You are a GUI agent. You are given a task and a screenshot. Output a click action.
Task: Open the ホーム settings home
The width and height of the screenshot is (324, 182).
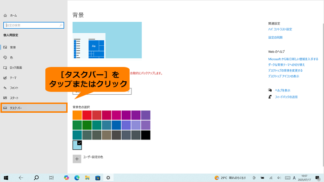[x=10, y=15]
